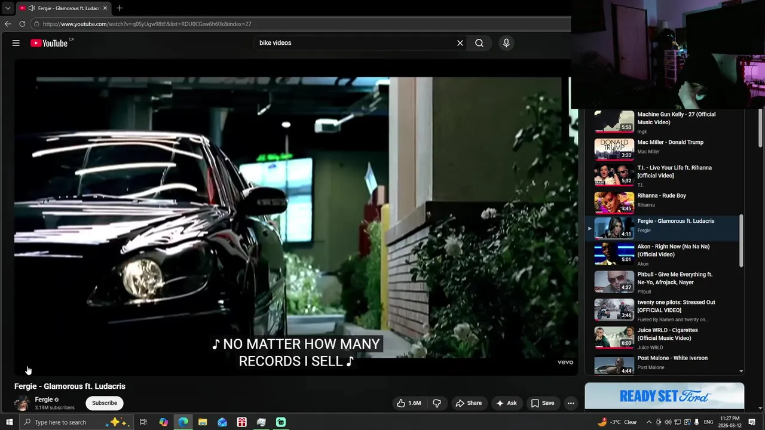
Task: Click the microphone tray icon
Action: [697, 422]
